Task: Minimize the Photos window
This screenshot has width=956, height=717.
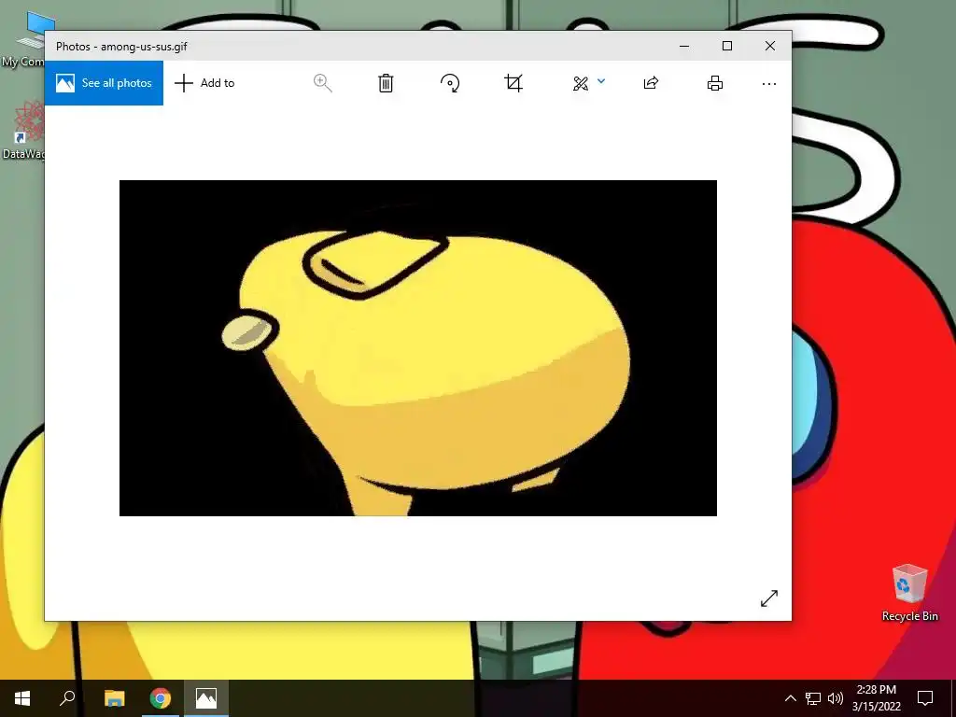Action: tap(684, 46)
